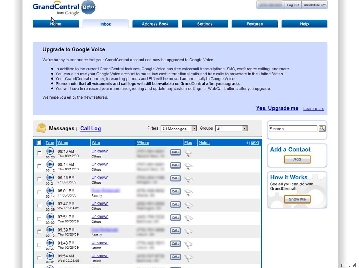The image size is (359, 268).
Task: Flag the 03:47 PM message
Action: click(x=188, y=205)
